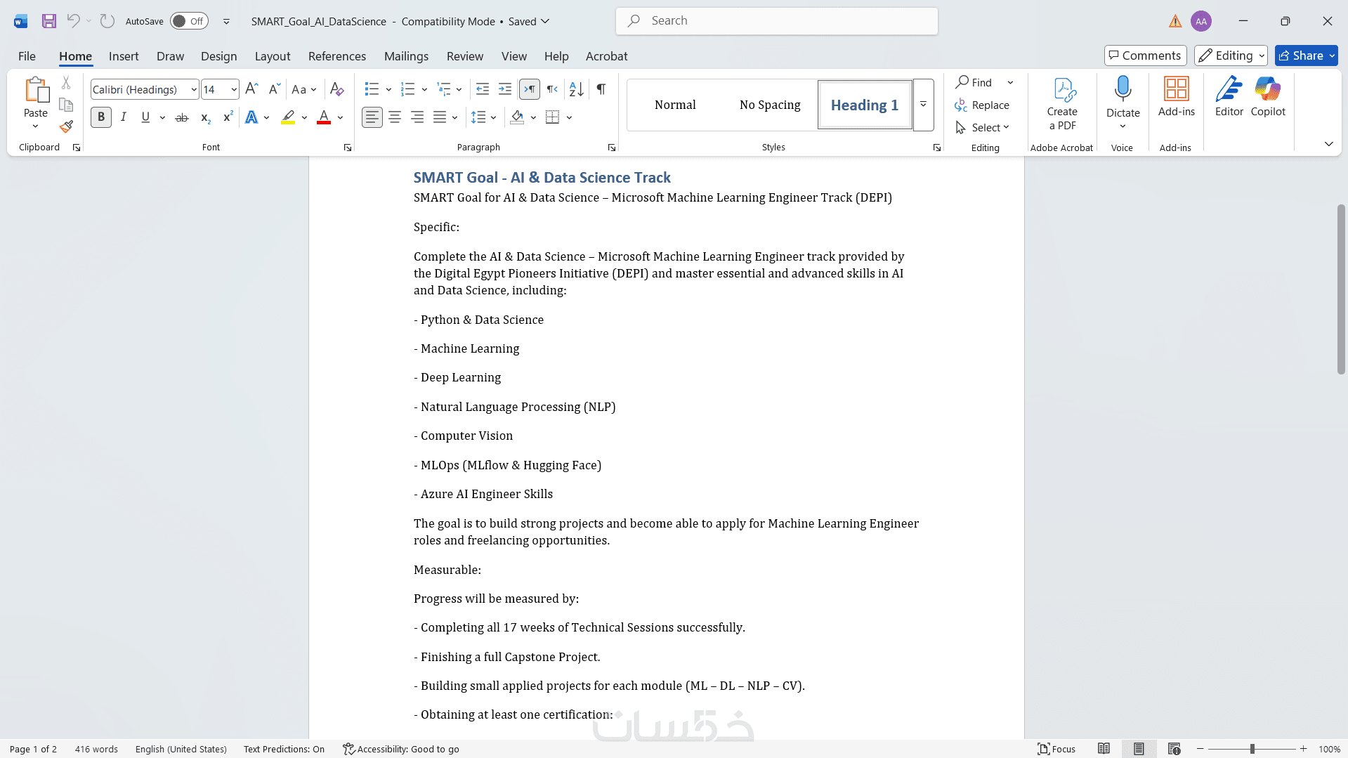The height and width of the screenshot is (758, 1348).
Task: Cut the selection with scissors icon
Action: click(66, 83)
